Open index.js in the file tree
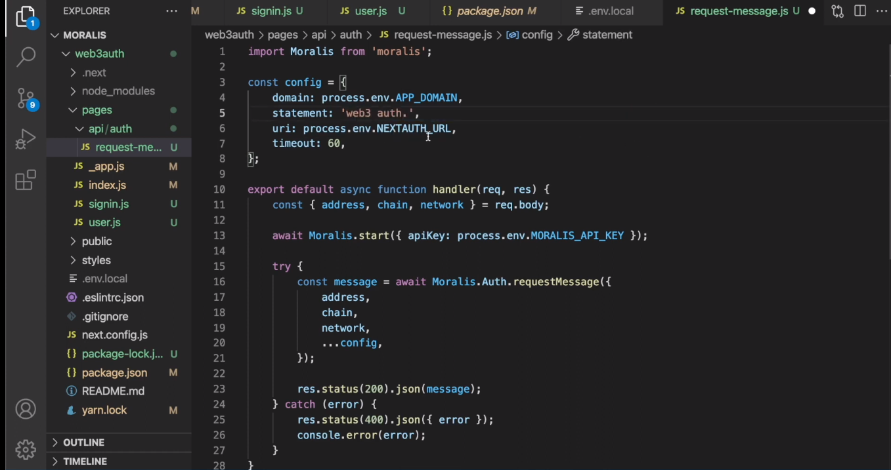 pyautogui.click(x=107, y=186)
